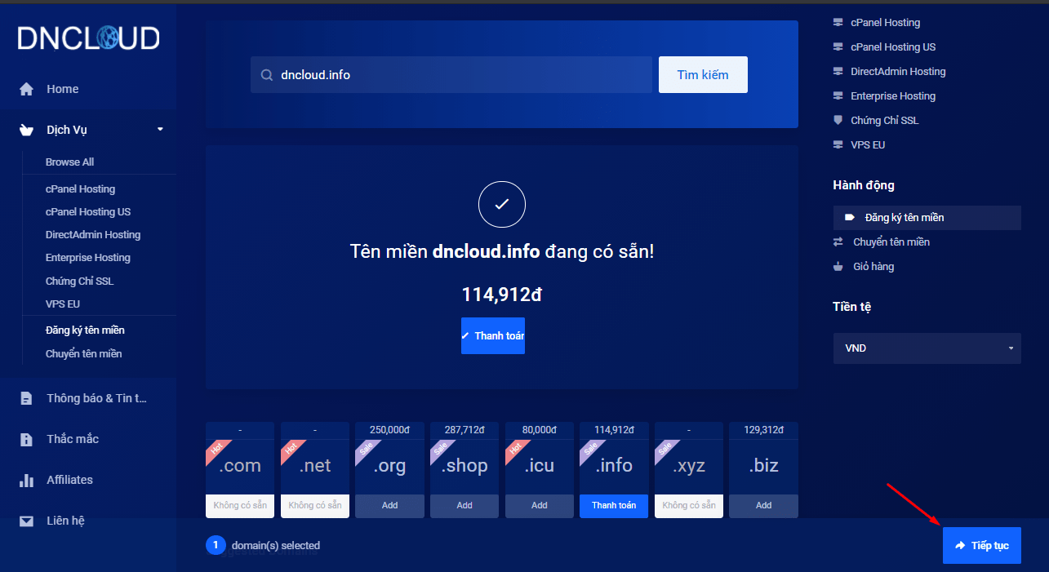This screenshot has width=1049, height=572.
Task: Click the Liên hệ envelope icon
Action: [x=27, y=521]
